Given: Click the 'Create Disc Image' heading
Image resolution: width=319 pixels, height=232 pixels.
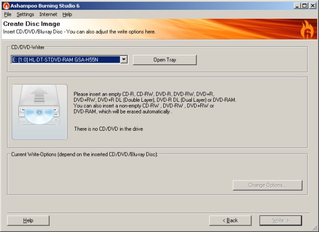Looking at the screenshot, I should click(31, 24).
